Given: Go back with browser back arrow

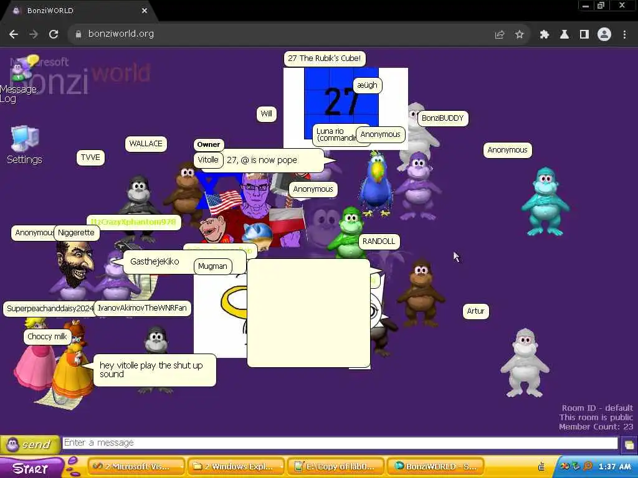Looking at the screenshot, I should (x=14, y=34).
